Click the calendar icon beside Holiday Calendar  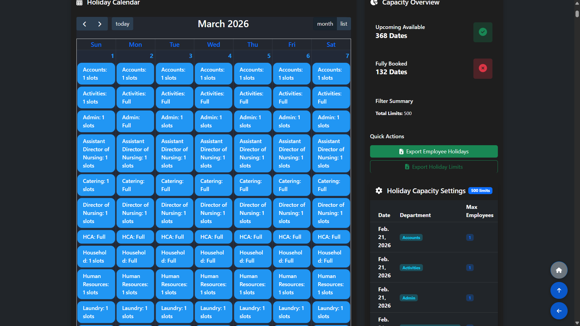click(79, 2)
